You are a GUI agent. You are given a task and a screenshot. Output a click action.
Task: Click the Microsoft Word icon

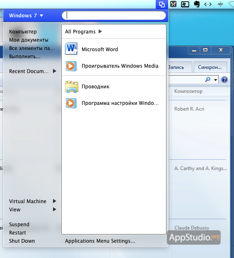pyautogui.click(x=71, y=49)
